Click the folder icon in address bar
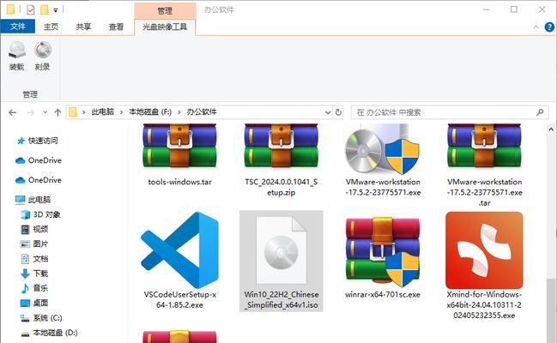Image resolution: width=557 pixels, height=343 pixels. pyautogui.click(x=73, y=112)
